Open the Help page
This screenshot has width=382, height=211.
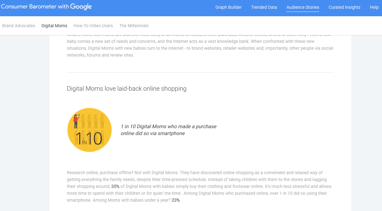pyautogui.click(x=374, y=7)
